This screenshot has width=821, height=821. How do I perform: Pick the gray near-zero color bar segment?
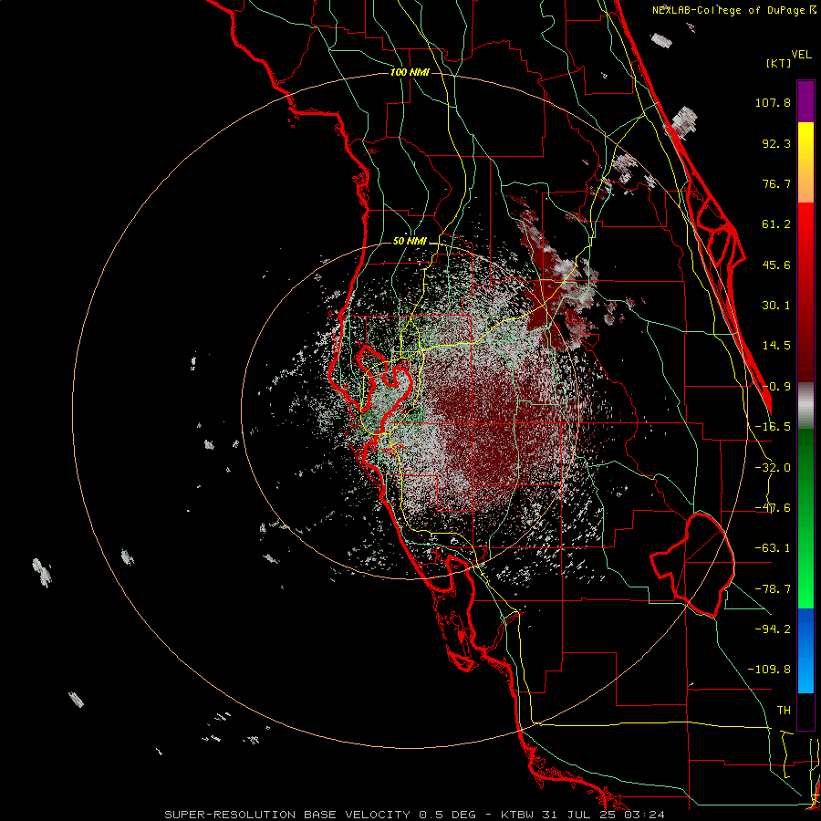click(x=805, y=406)
